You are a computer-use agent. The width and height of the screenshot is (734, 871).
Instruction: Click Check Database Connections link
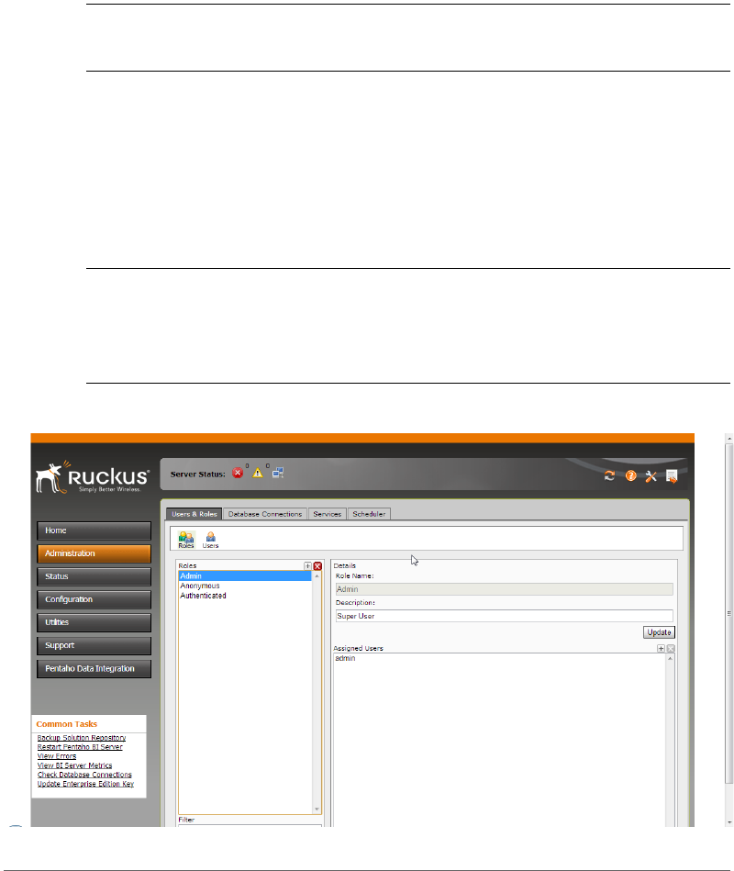[x=84, y=775]
